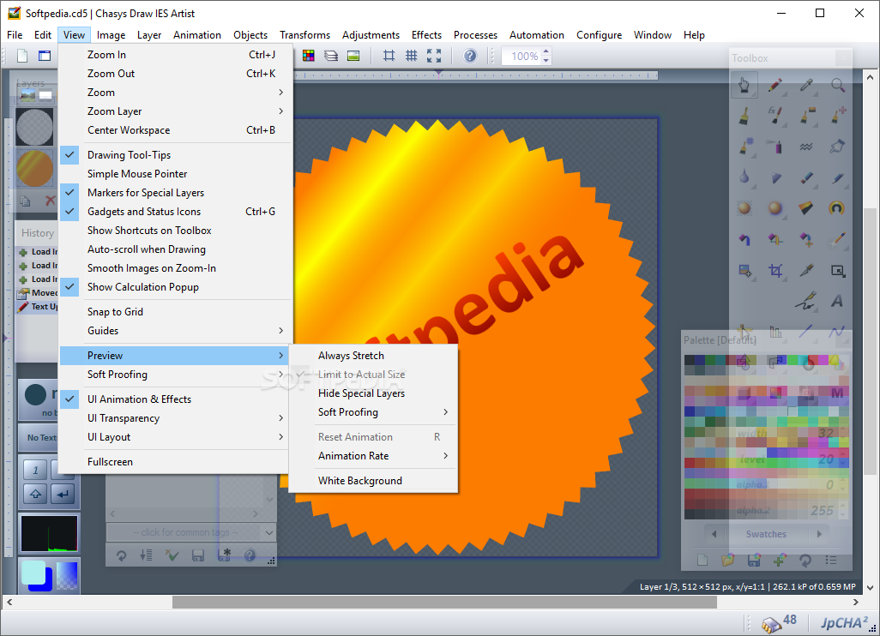The height and width of the screenshot is (636, 880).
Task: Open the Effects menu
Action: click(426, 35)
